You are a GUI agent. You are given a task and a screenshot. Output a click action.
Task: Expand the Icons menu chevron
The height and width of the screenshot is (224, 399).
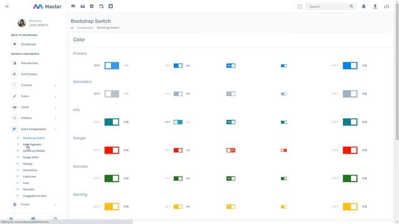(x=55, y=96)
